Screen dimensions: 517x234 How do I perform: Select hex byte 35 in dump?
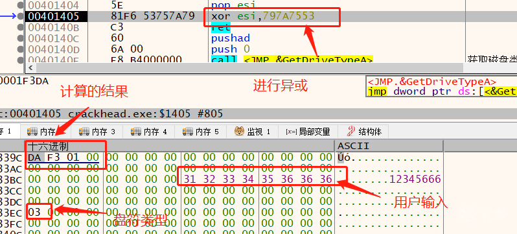[x=268, y=179]
